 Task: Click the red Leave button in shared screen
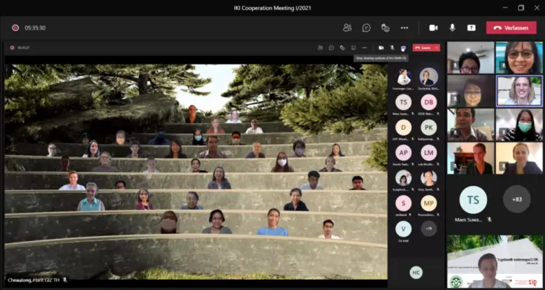(x=423, y=48)
